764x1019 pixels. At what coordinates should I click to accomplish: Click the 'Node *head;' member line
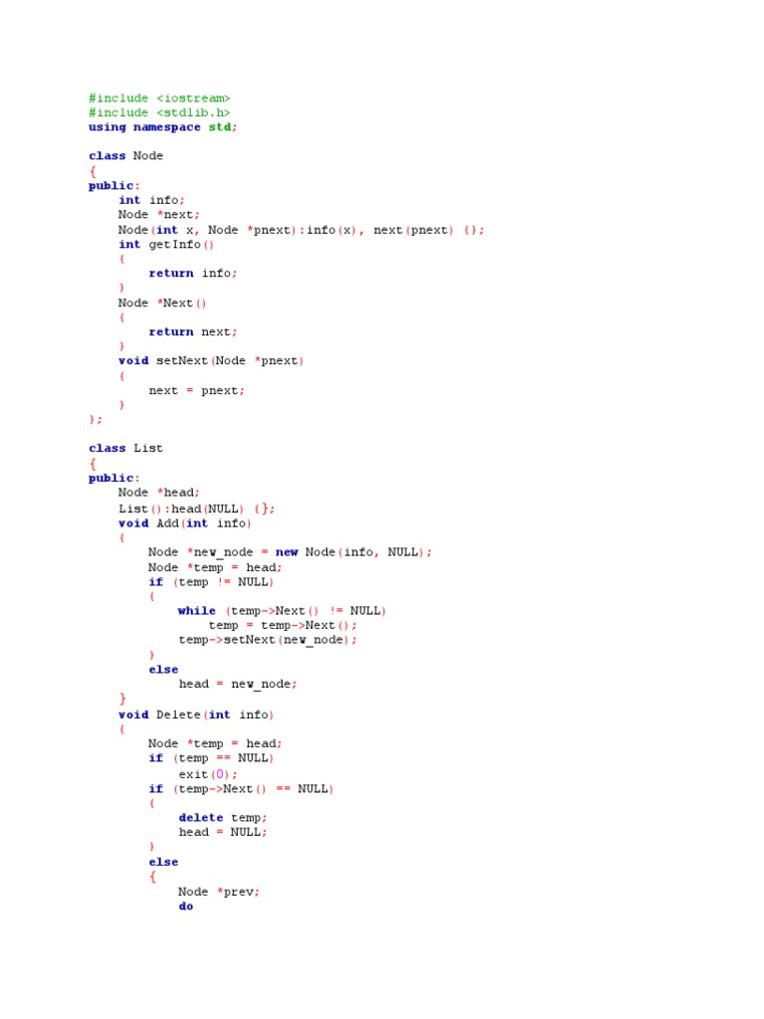[x=158, y=493]
